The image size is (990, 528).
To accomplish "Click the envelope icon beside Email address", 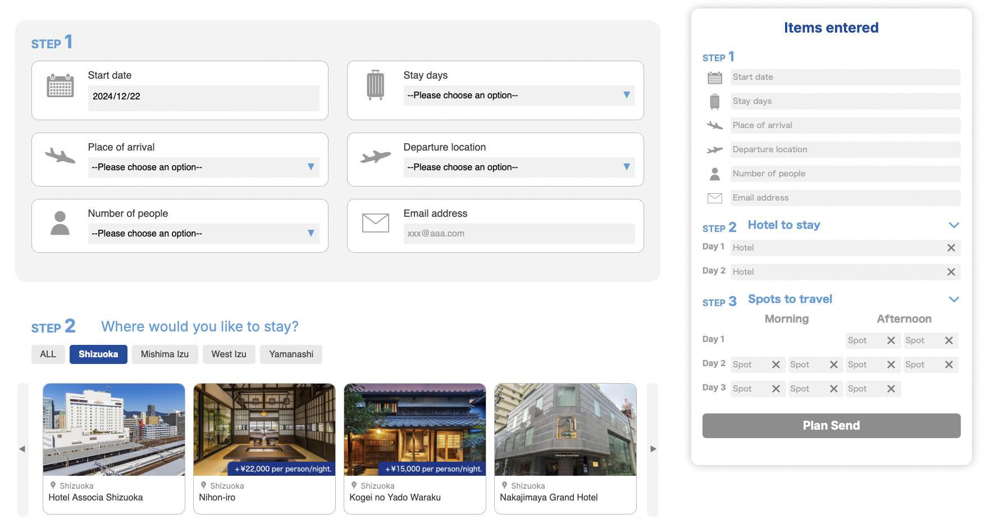I will (x=376, y=223).
